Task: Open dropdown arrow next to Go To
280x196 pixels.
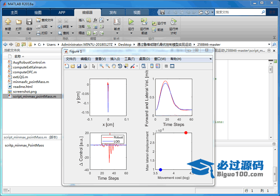Action: tap(72, 27)
